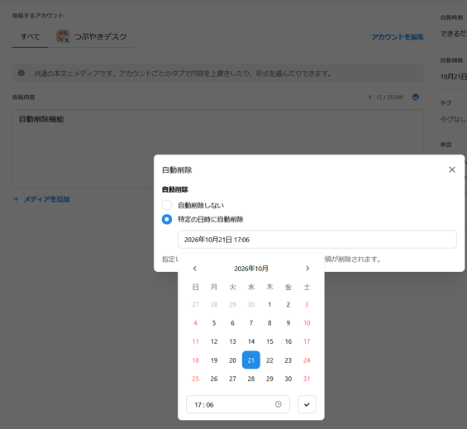Select October 31 in the calendar

[307, 379]
